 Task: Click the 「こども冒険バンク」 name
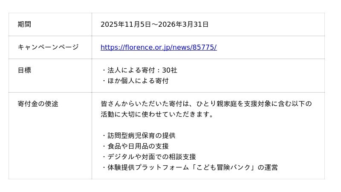(x=222, y=167)
